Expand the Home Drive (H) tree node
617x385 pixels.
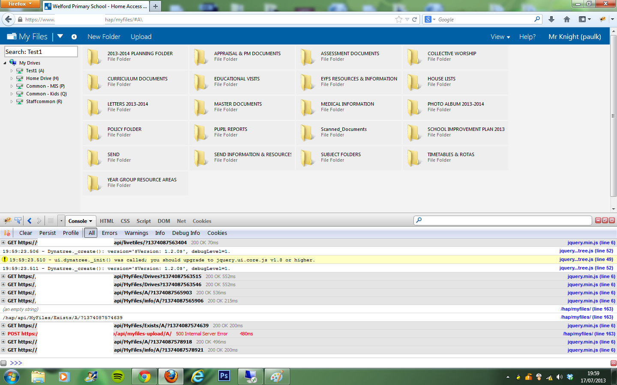11,78
